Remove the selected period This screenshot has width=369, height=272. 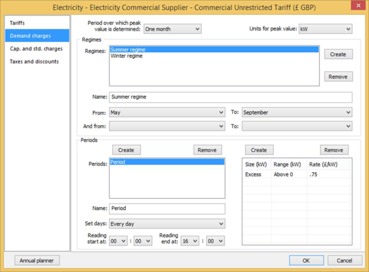[207, 150]
